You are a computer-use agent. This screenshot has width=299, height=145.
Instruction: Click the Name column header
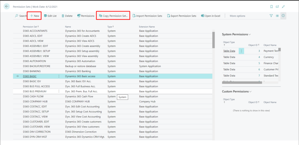pyautogui.click(x=68, y=27)
